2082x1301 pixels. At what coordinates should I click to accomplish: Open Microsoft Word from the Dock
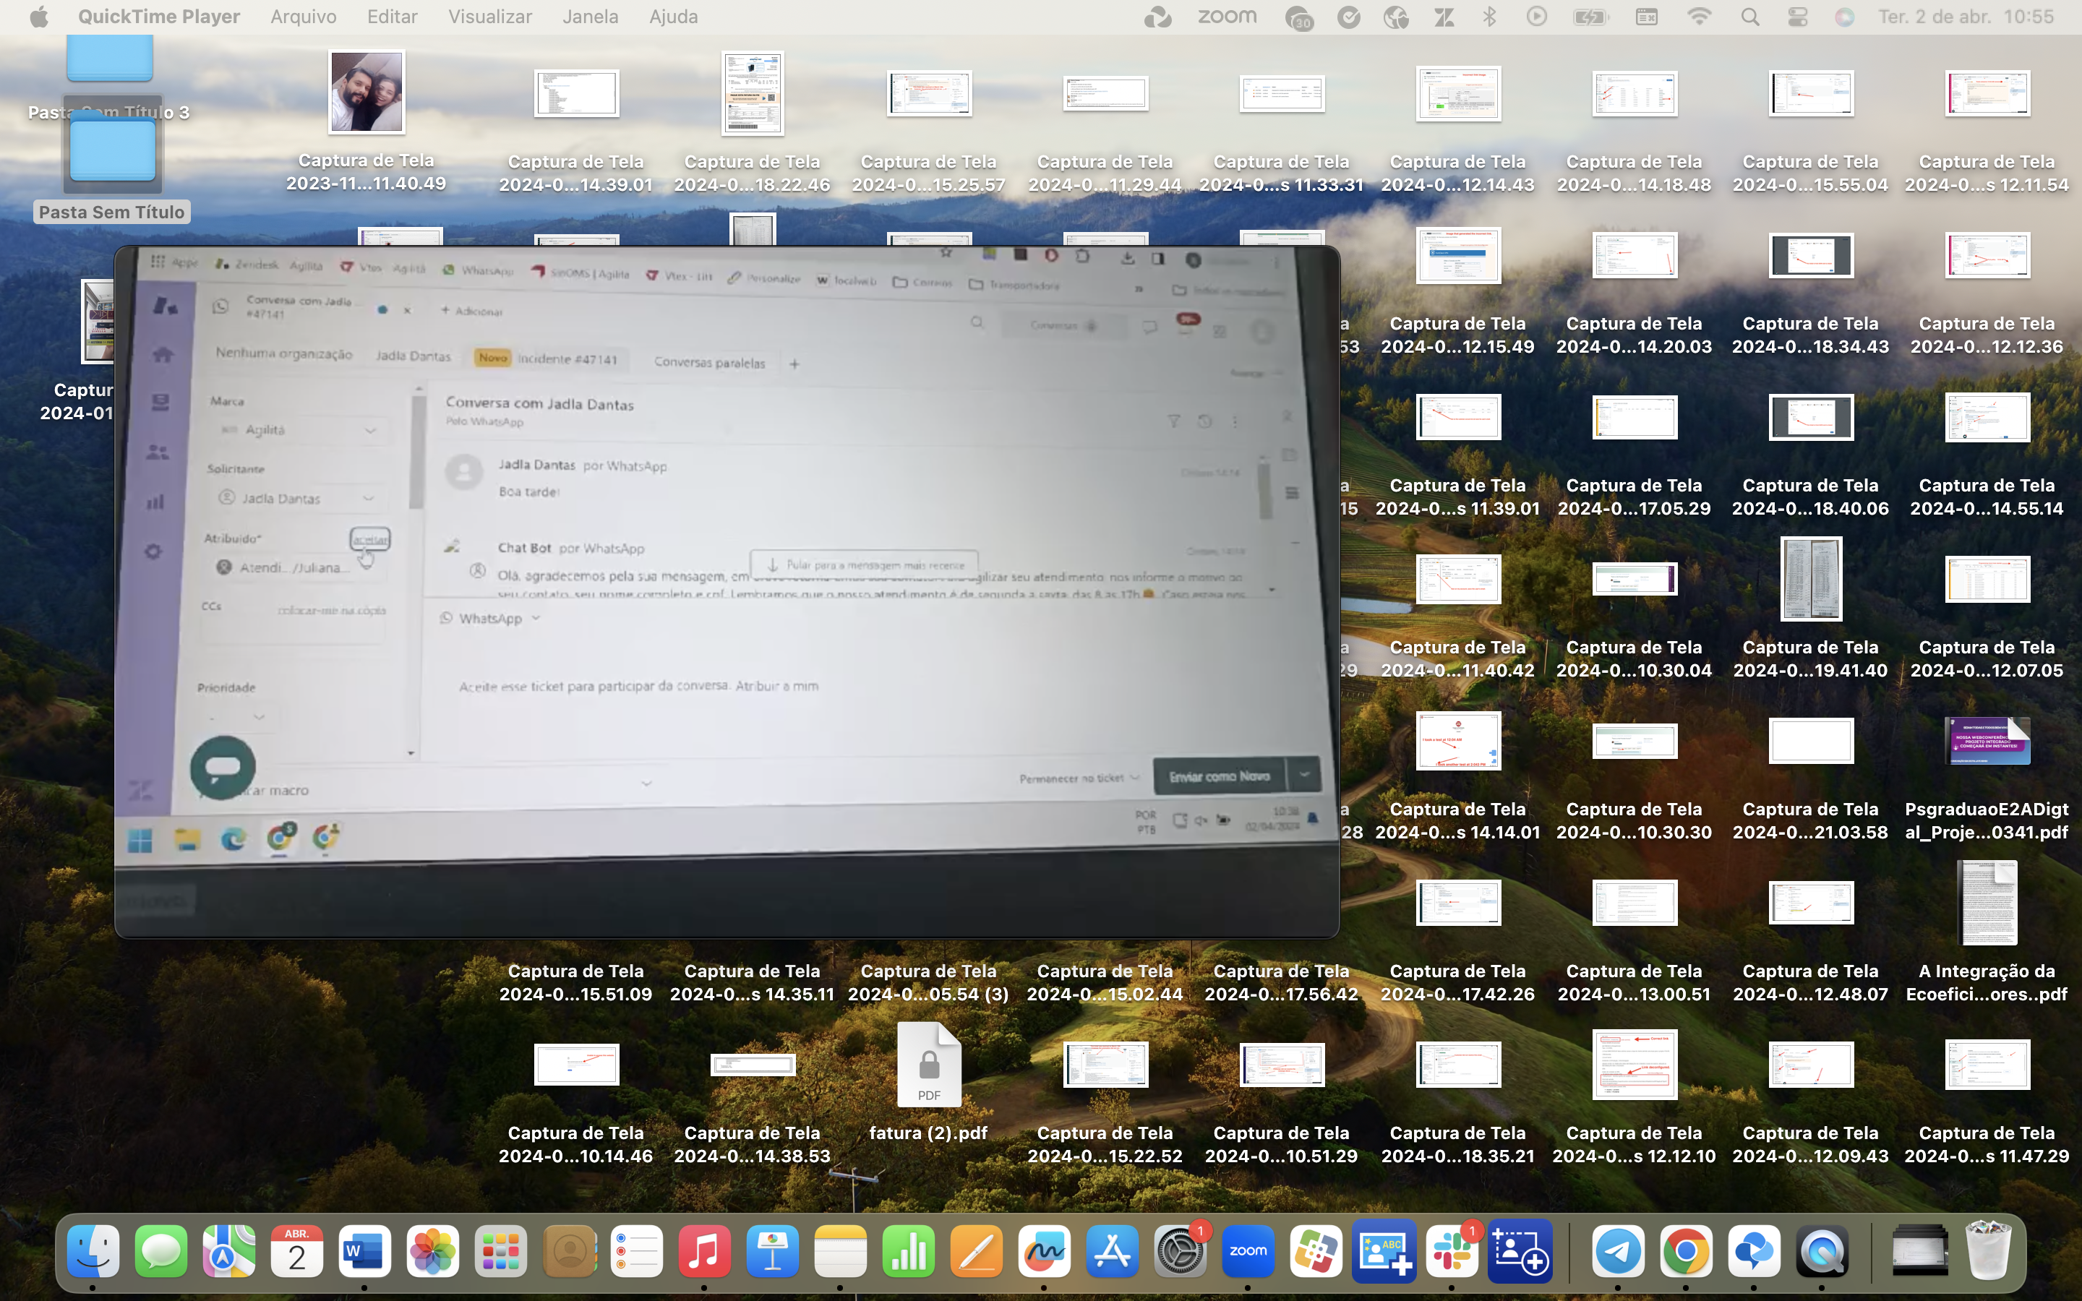[364, 1252]
